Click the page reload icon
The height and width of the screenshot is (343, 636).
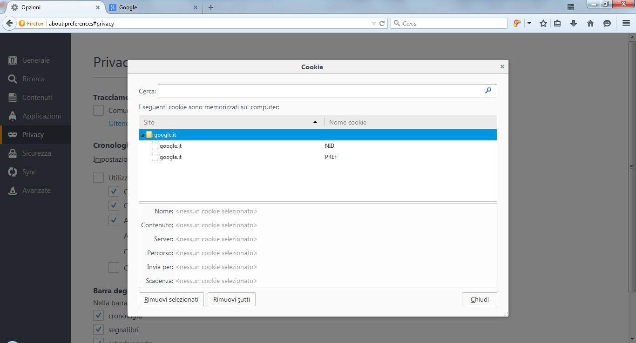coord(383,23)
